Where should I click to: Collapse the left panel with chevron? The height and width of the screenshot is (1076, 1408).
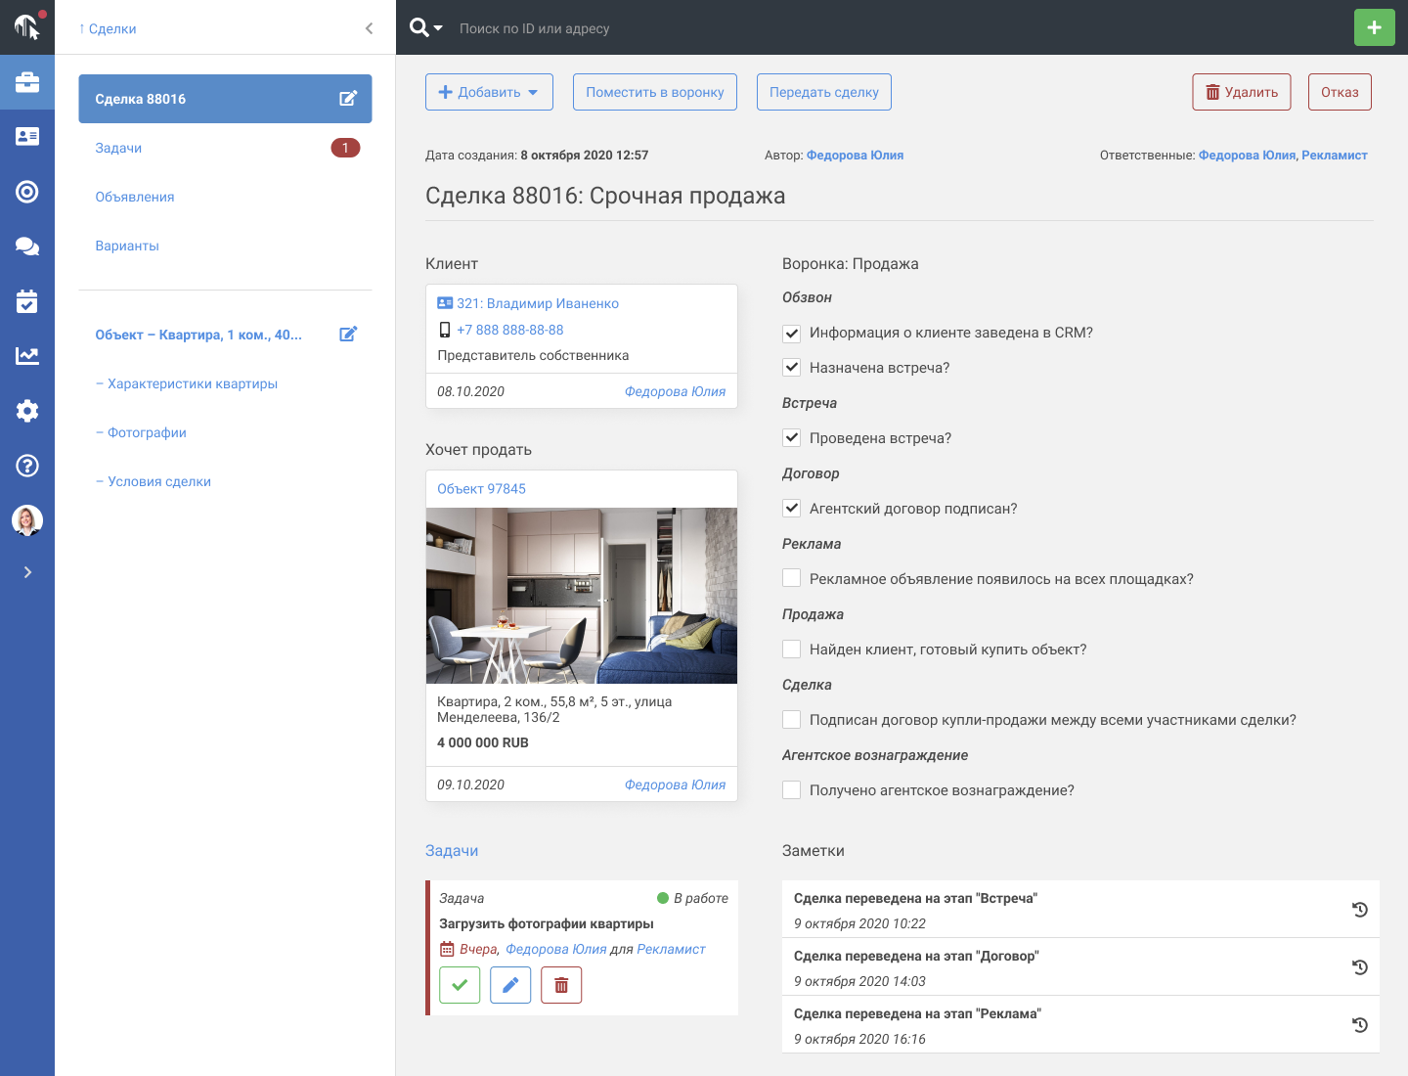[x=369, y=28]
